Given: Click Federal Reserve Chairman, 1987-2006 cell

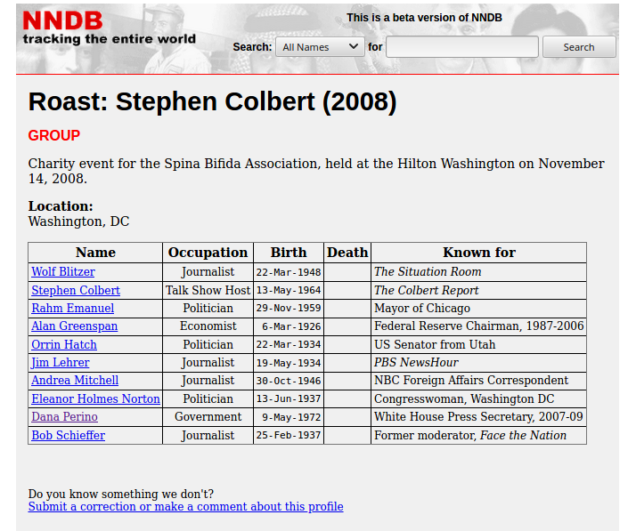Looking at the screenshot, I should coord(479,326).
